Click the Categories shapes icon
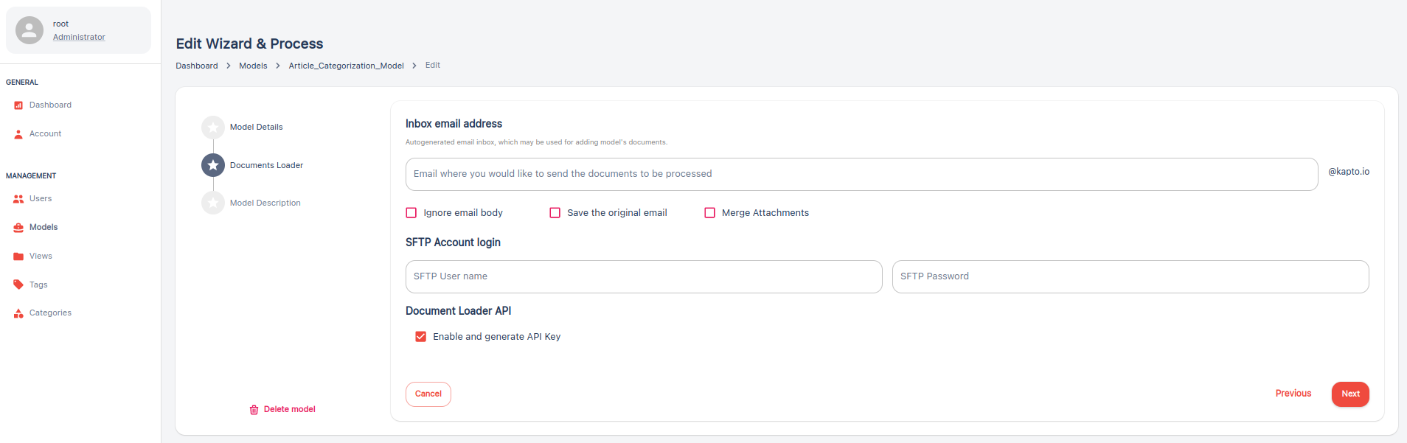 pos(18,313)
